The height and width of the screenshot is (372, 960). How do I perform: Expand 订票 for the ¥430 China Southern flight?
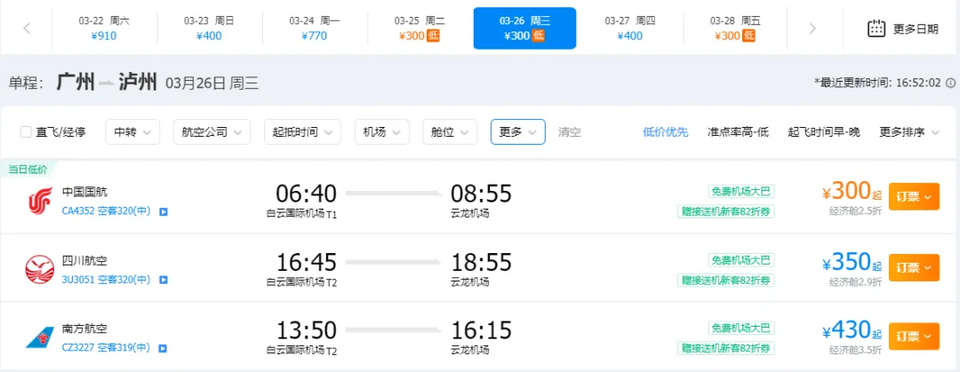pos(914,336)
